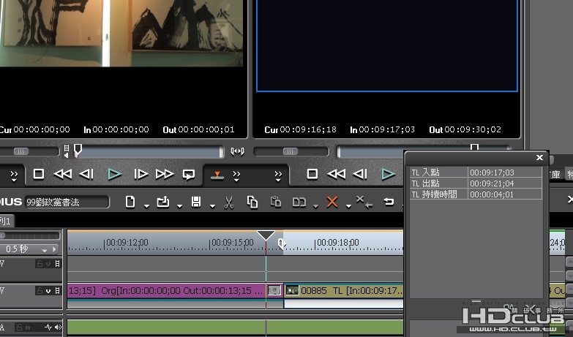
Task: Expand hidden buttons before right recorder's stop
Action: [278, 176]
